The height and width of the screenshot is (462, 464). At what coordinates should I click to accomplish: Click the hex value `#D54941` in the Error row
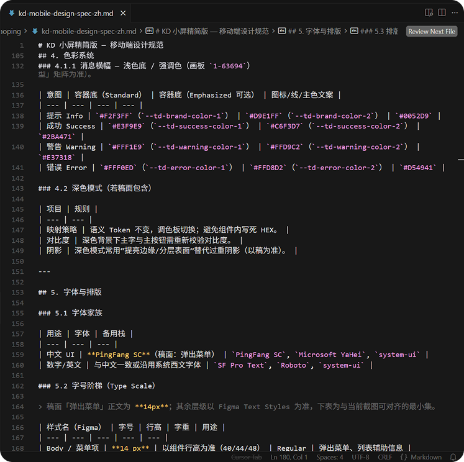coord(418,168)
